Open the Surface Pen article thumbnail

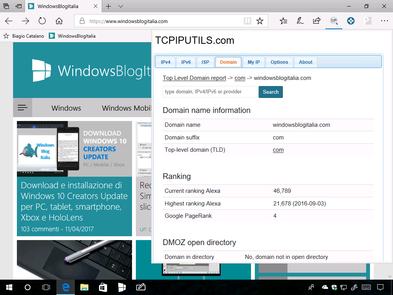[74, 260]
